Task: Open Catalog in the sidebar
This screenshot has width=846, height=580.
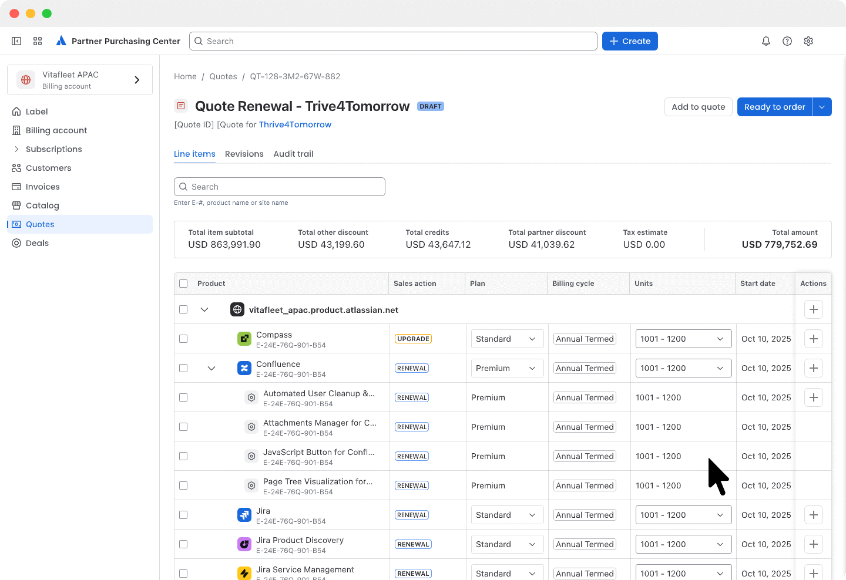Action: coord(80,205)
